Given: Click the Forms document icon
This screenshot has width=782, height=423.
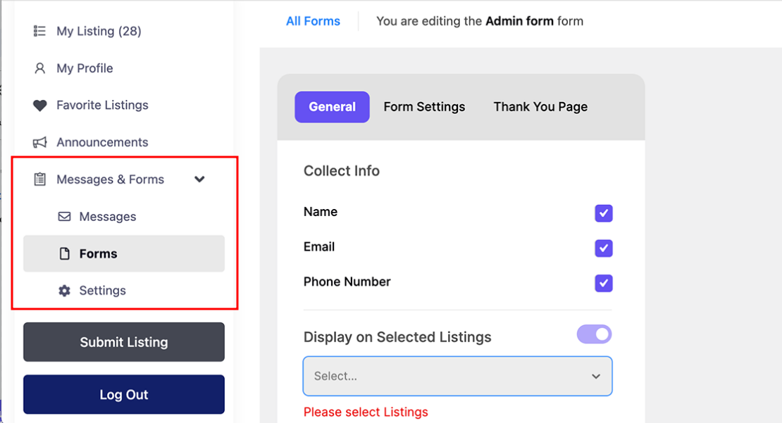Looking at the screenshot, I should 64,254.
